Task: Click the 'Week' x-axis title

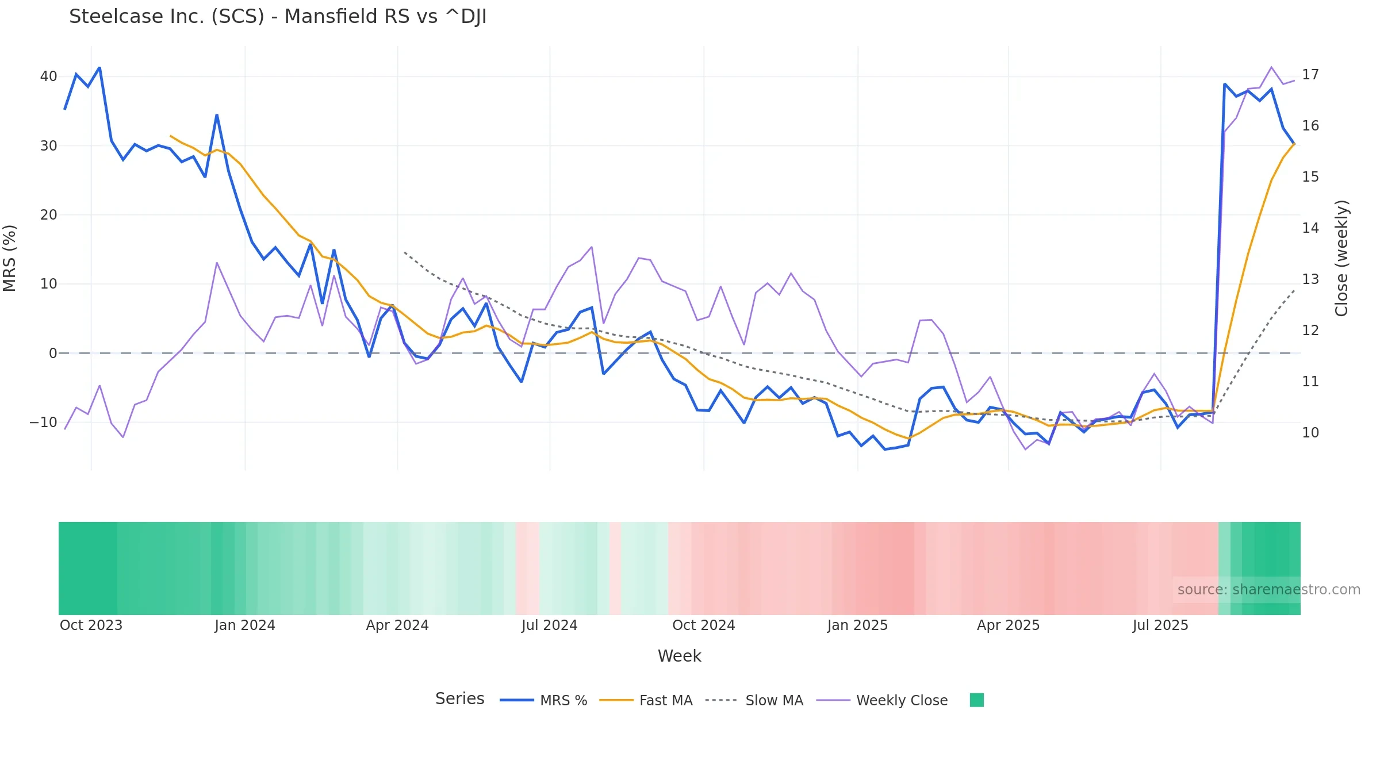Action: (679, 656)
